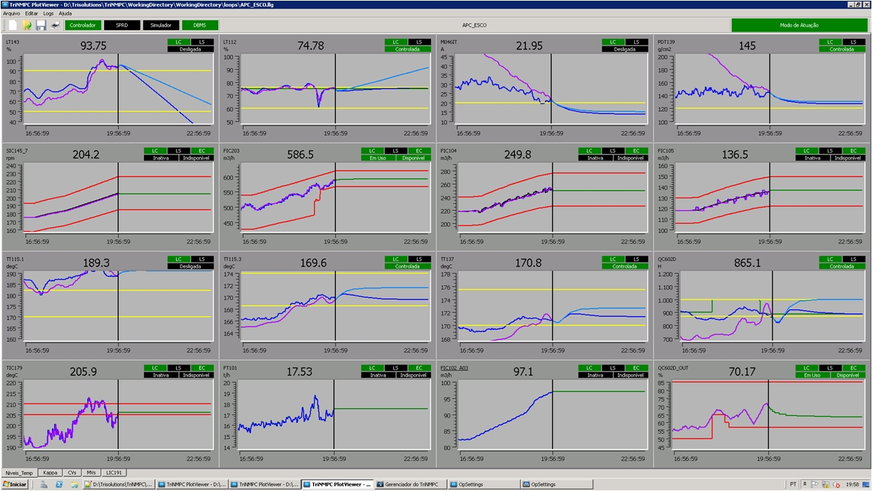Click the Open folder toolbar icon
This screenshot has width=872, height=491.
(x=27, y=25)
